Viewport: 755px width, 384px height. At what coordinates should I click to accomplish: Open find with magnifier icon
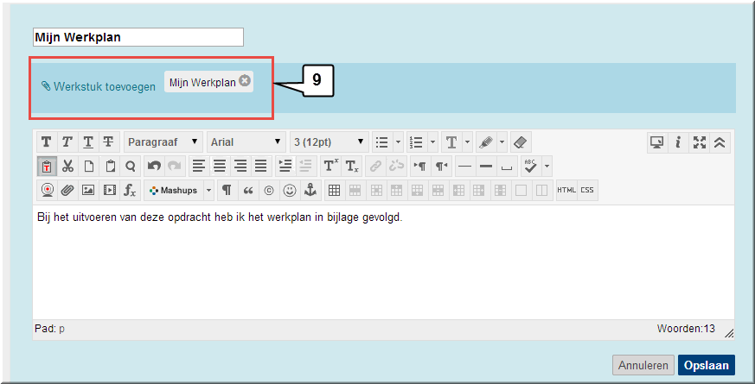[x=130, y=167]
